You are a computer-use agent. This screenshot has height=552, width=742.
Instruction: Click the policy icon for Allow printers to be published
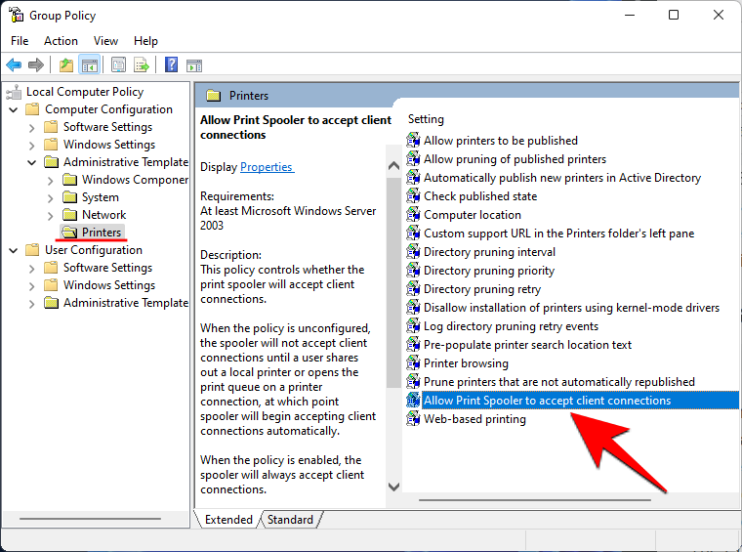click(x=413, y=140)
